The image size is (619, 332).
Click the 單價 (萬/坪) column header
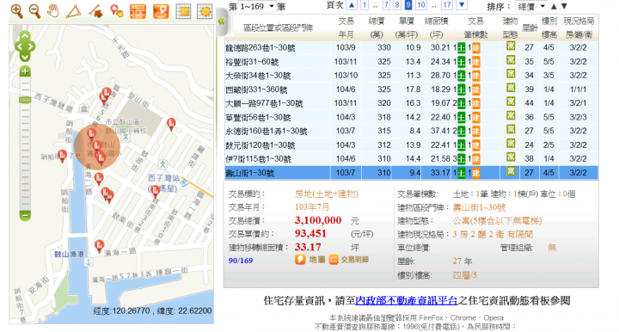[406, 28]
